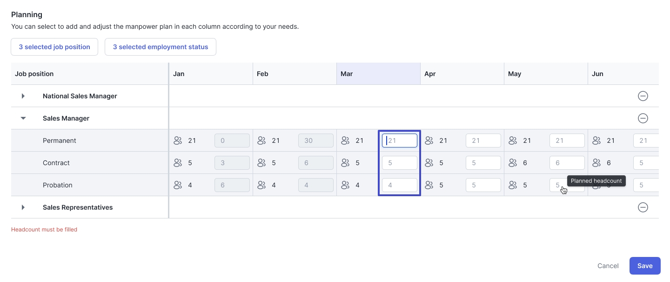This screenshot has width=670, height=282.
Task: Click remove icon for Sales Manager row
Action: pyautogui.click(x=643, y=118)
